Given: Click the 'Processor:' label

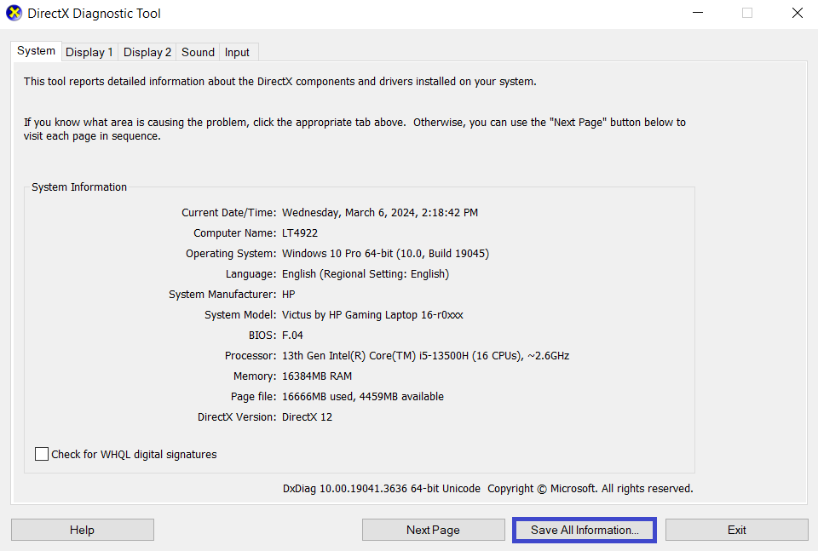Looking at the screenshot, I should (251, 355).
